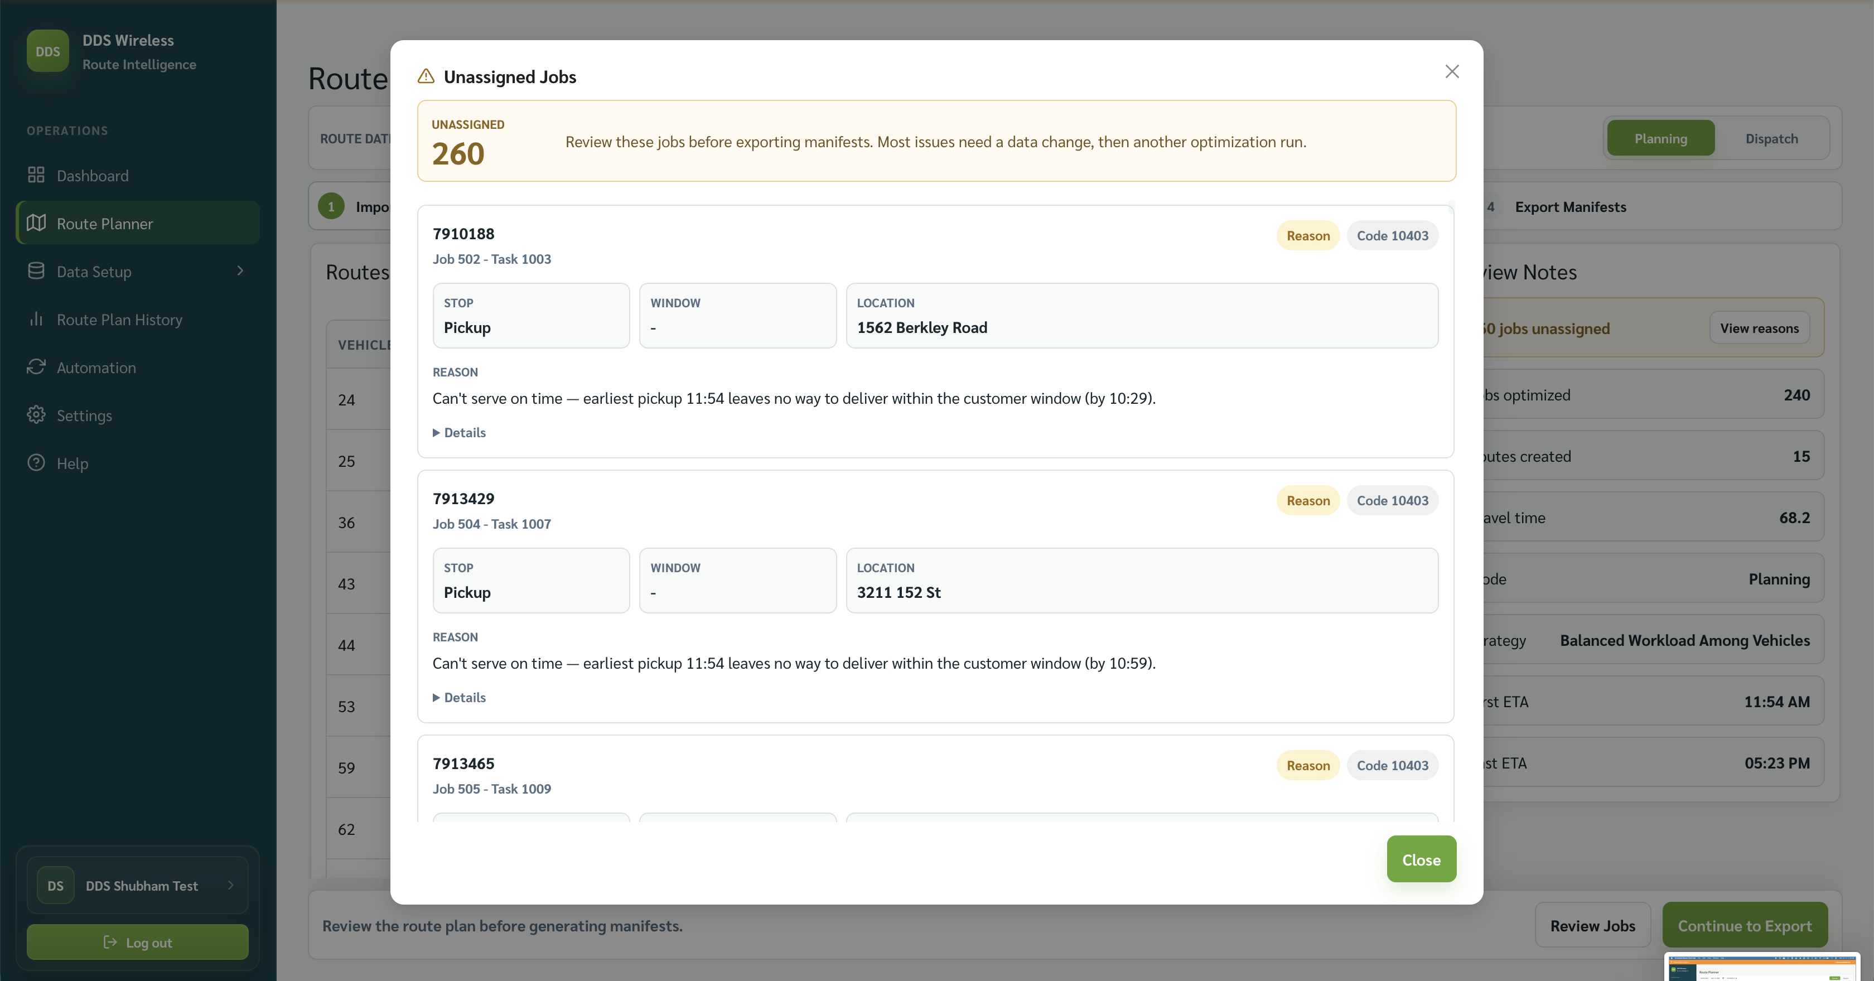This screenshot has width=1874, height=981.
Task: Click Code 10403 badge on job 7913465
Action: tap(1393, 765)
